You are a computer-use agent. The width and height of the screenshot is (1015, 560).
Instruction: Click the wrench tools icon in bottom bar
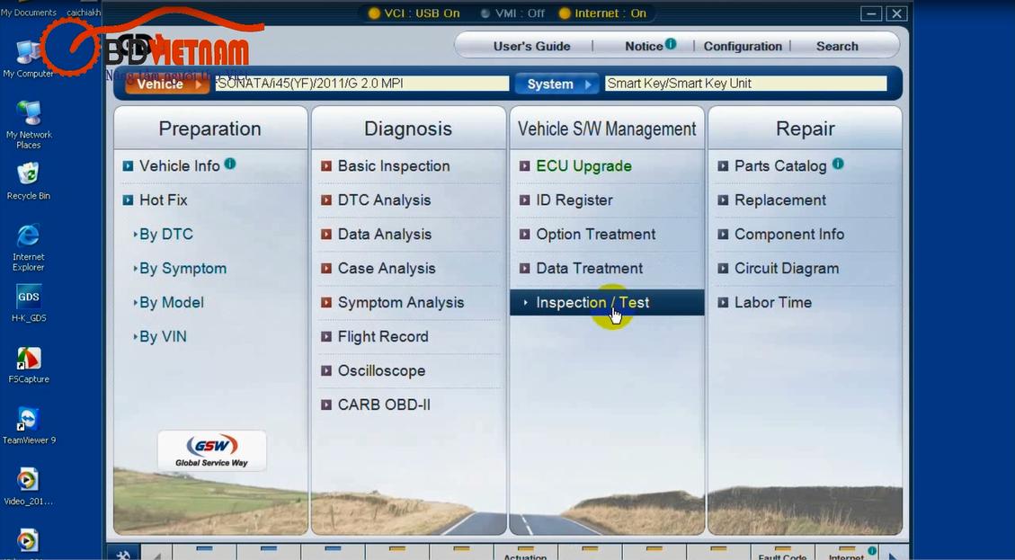(123, 554)
